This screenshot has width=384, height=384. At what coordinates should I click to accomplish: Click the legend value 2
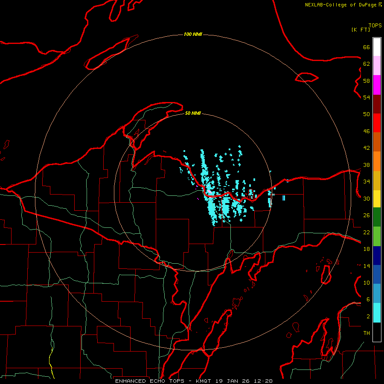tap(368, 317)
